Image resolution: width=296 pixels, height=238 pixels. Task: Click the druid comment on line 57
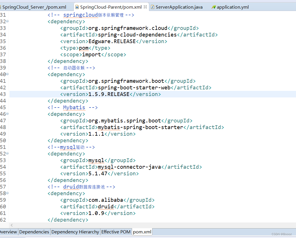[81, 187]
